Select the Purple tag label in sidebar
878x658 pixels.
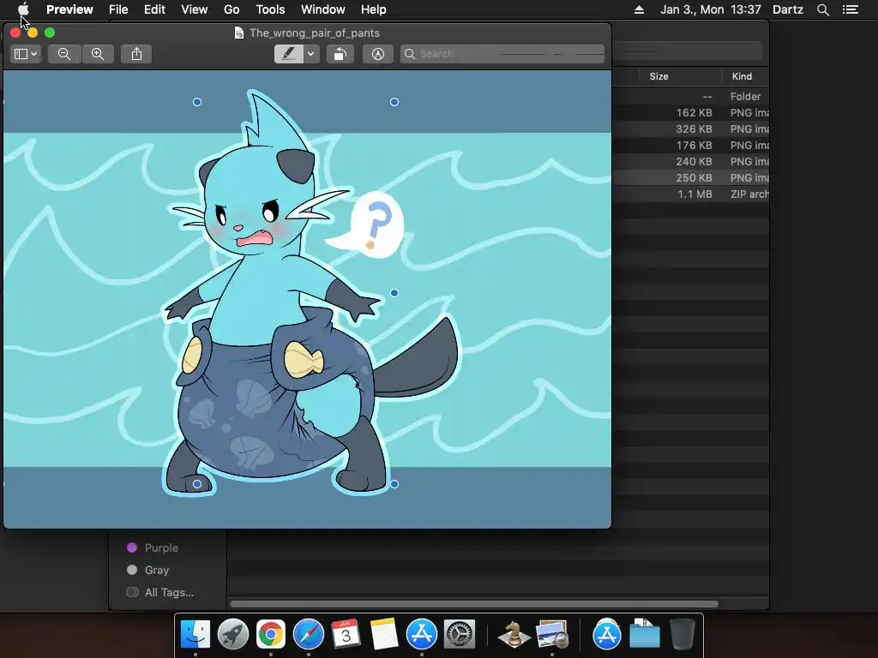point(161,547)
